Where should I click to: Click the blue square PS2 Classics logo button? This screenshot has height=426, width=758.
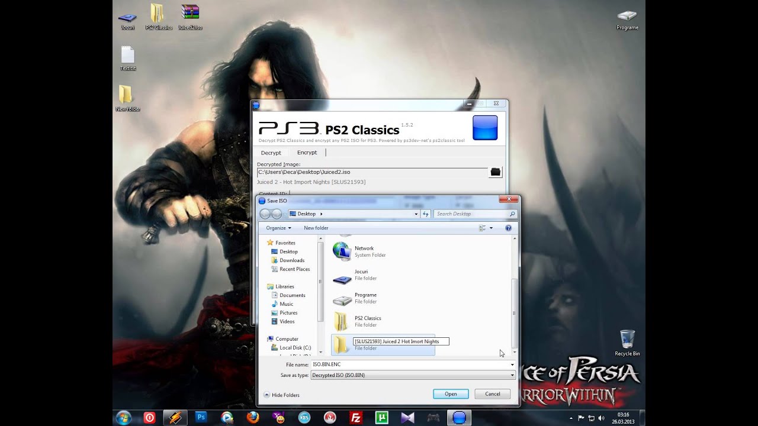click(485, 128)
